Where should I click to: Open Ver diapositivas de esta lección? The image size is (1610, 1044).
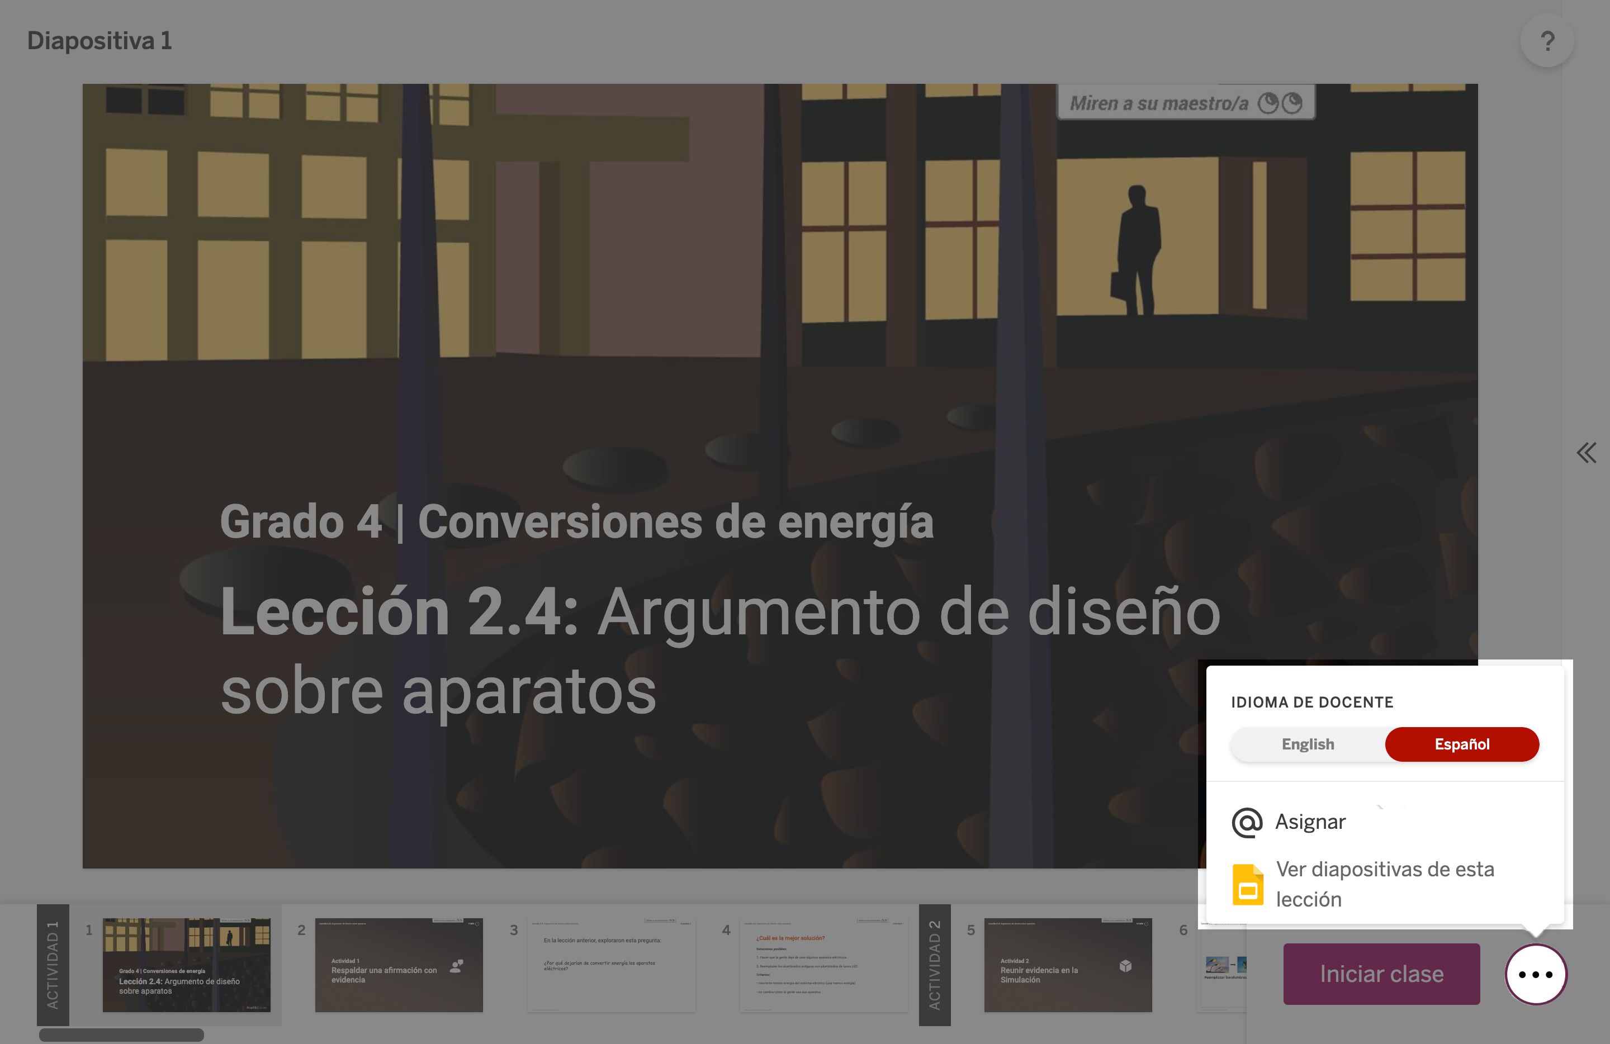(x=1385, y=884)
